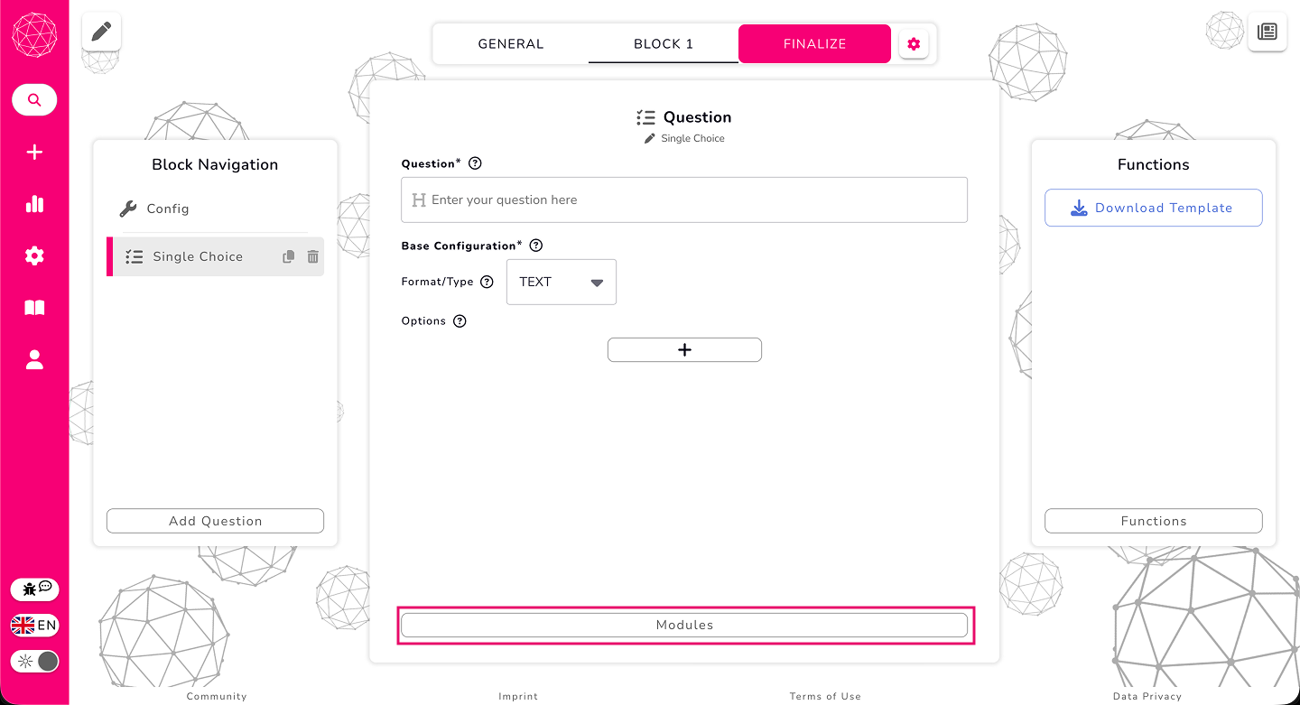1300x705 pixels.
Task: Duplicate the Single Choice question via copy icon
Action: (288, 256)
